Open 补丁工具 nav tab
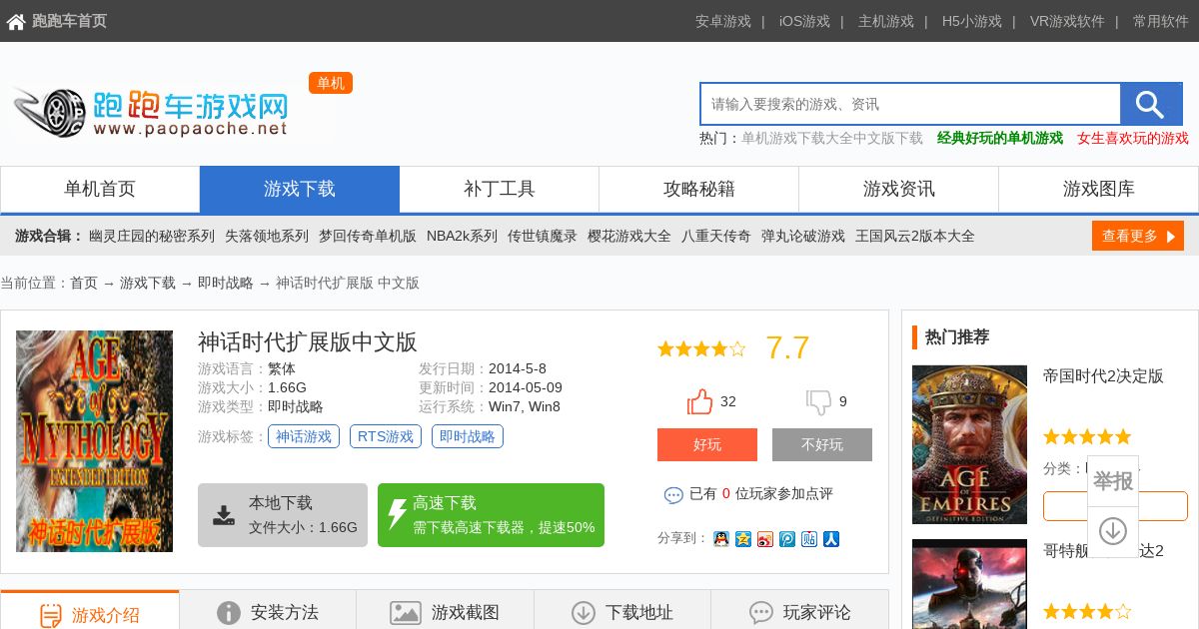This screenshot has width=1199, height=629. coord(500,189)
